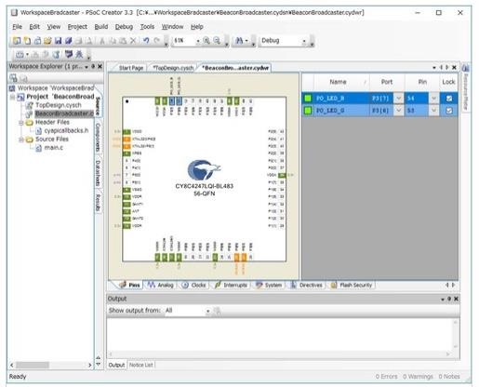Select TopDesign.cysch in the tree
This screenshot has height=387, width=479.
(59, 105)
